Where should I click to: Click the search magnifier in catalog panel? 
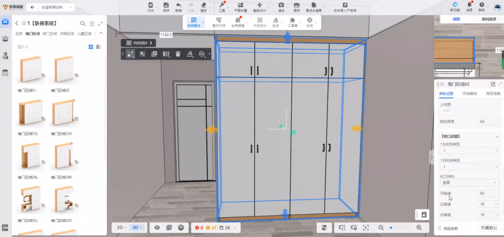point(83,23)
